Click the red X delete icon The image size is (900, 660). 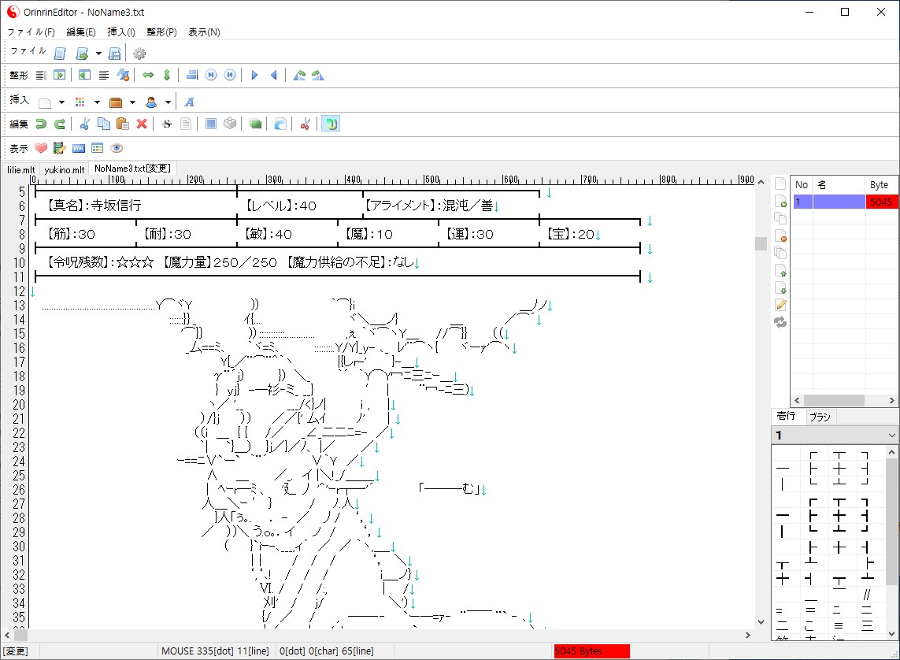click(x=142, y=124)
